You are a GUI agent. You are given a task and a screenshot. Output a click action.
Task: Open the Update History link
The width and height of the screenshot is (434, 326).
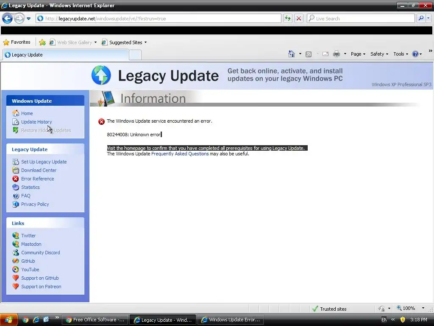[x=36, y=122]
